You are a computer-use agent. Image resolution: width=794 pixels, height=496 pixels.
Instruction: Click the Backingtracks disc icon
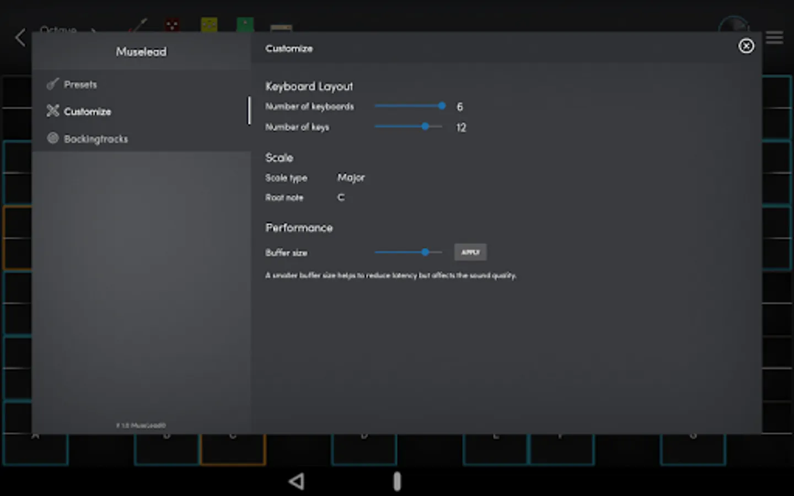click(52, 138)
